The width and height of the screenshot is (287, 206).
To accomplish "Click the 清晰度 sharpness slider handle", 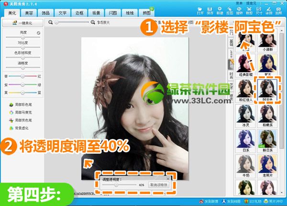I will 22,67.
